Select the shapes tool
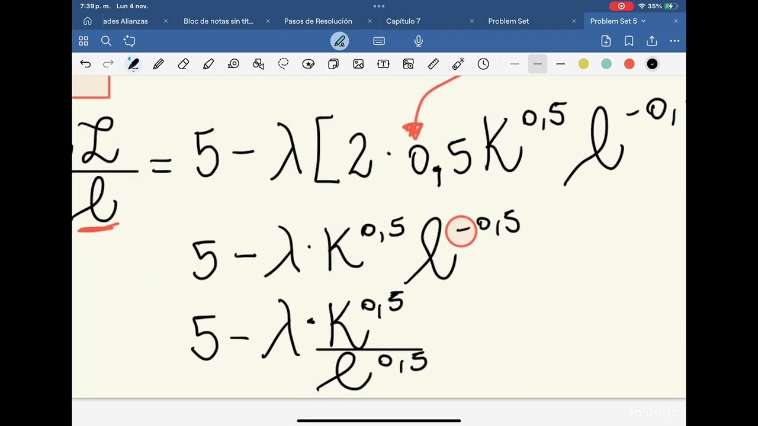This screenshot has height=426, width=758. coord(259,64)
